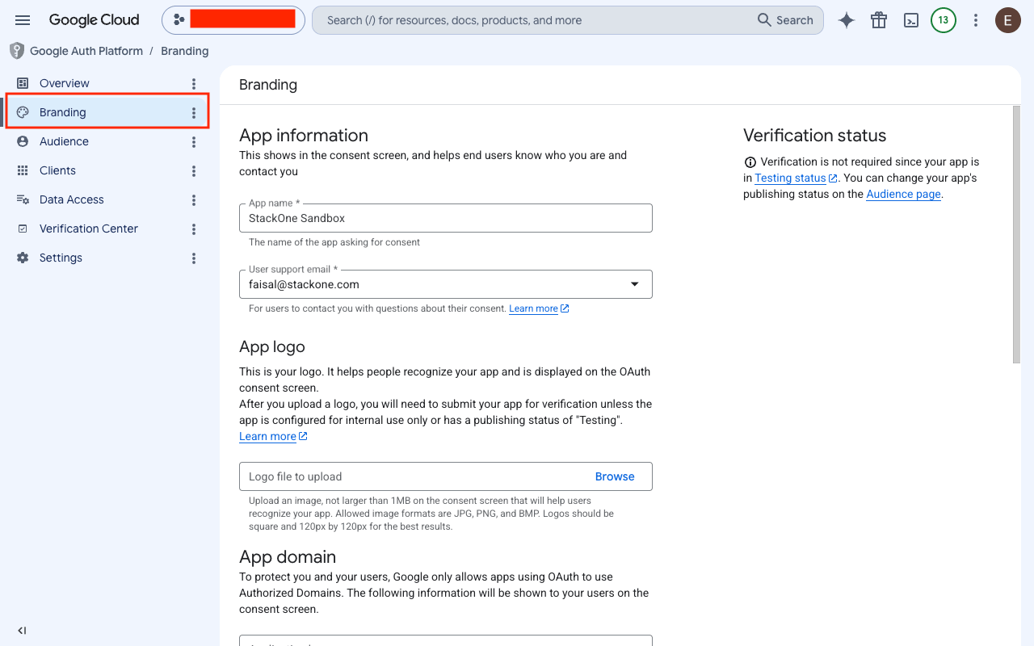The width and height of the screenshot is (1034, 646).
Task: Click the Audience person icon
Action: pos(23,141)
